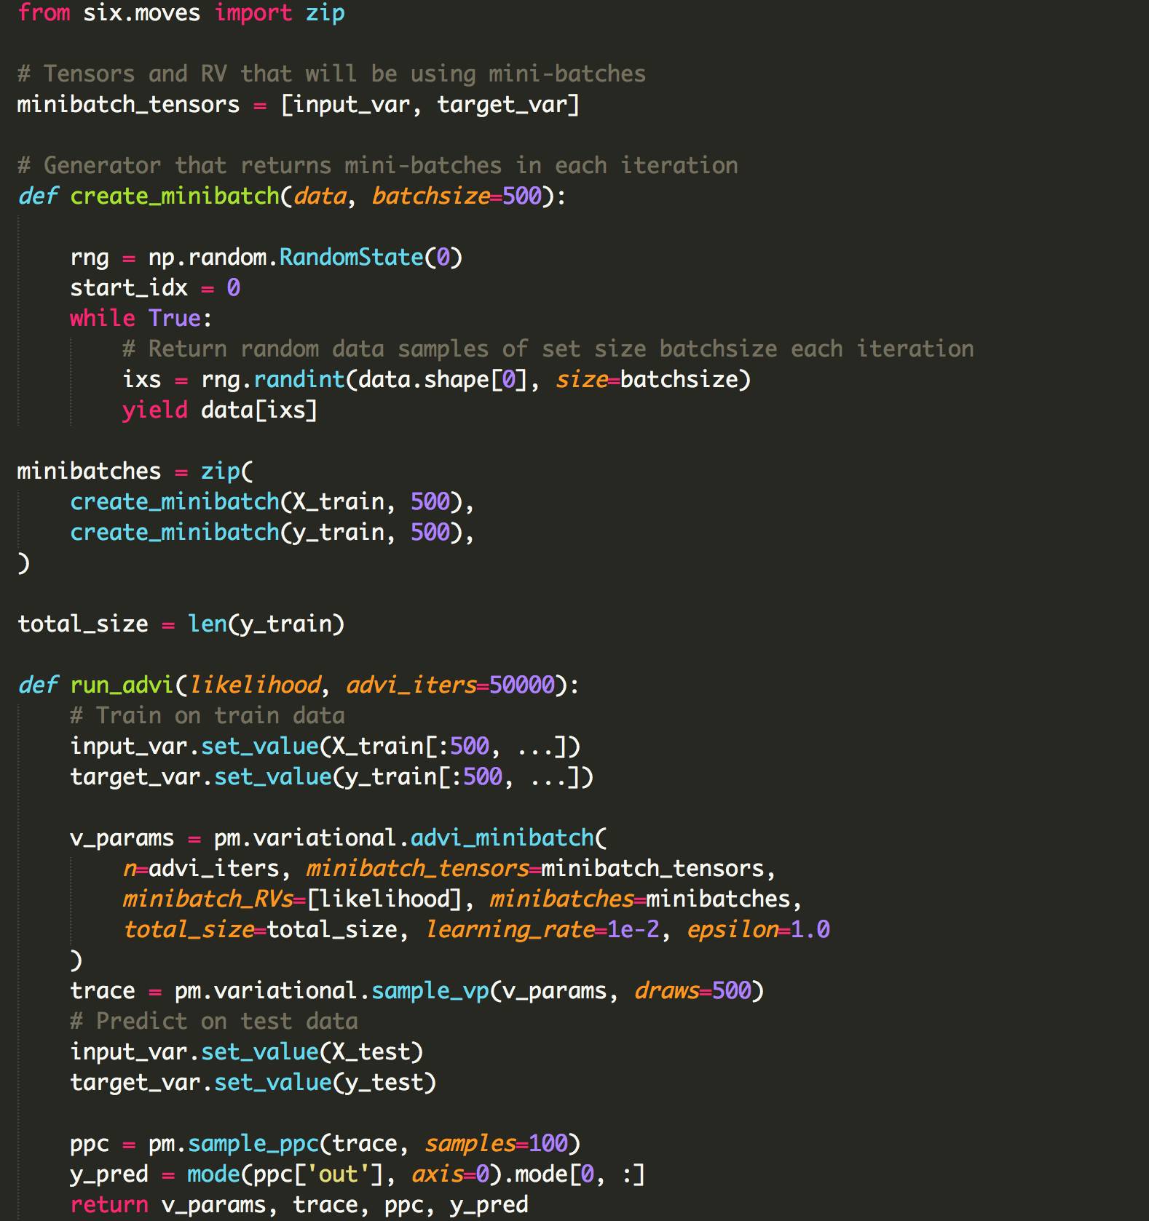Click the "minibatch_RVs" keyword argument
1149x1221 pixels.
[208, 899]
